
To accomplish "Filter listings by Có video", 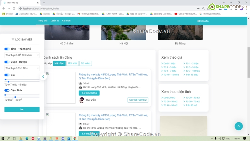I will click(86, 63).
